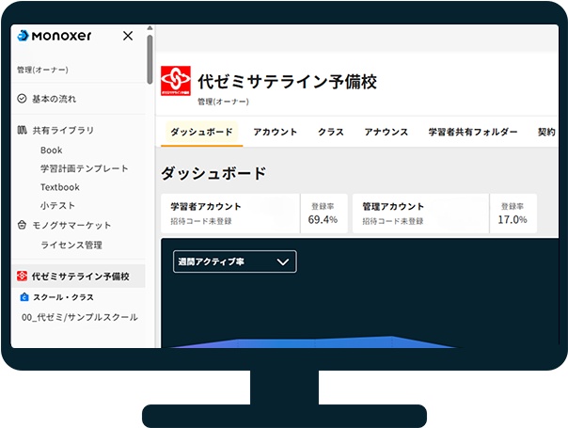Click the 代ゼミサテライン予備校 page title
This screenshot has width=568, height=428.
287,82
